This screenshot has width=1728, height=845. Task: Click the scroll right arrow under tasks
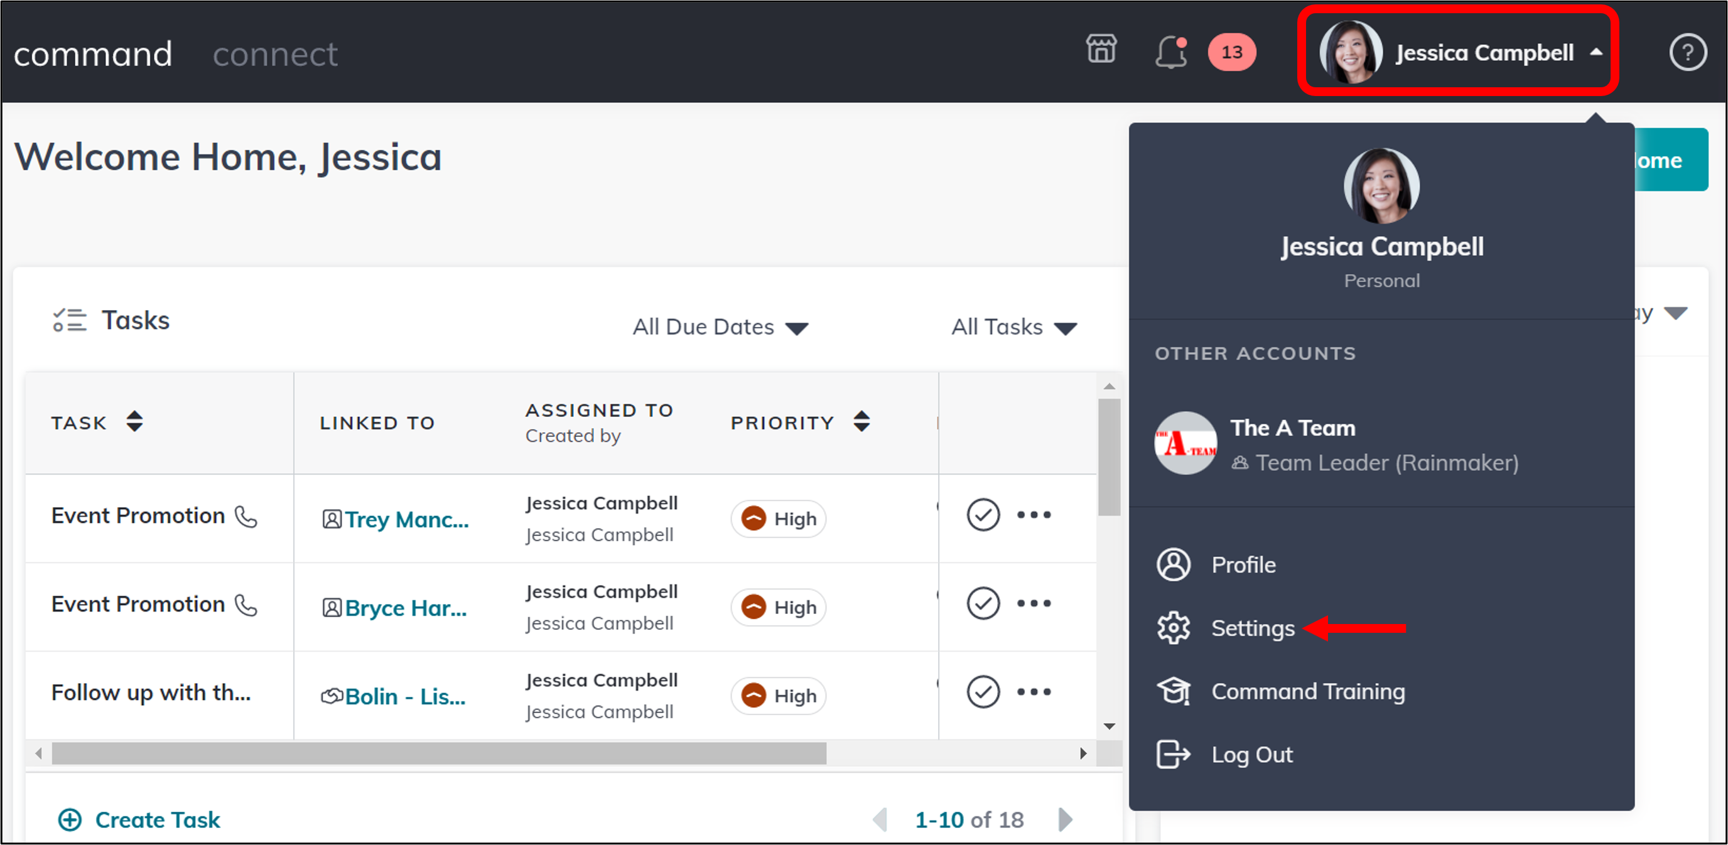pyautogui.click(x=1083, y=753)
